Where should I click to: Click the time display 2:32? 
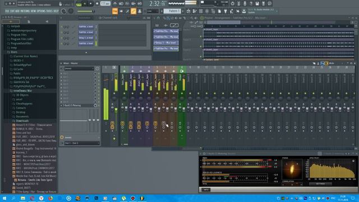[158, 4]
